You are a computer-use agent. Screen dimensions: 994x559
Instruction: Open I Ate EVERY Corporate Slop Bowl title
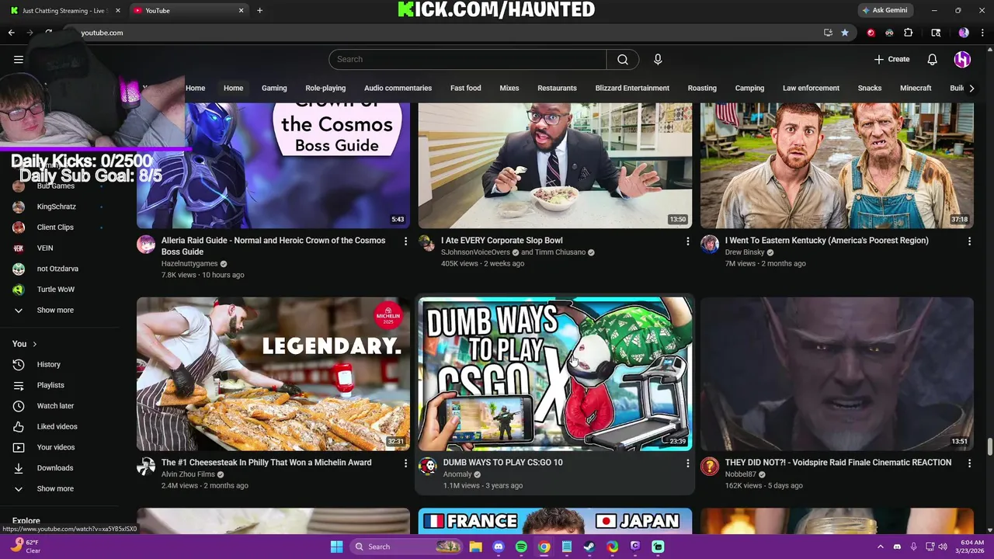coord(502,241)
